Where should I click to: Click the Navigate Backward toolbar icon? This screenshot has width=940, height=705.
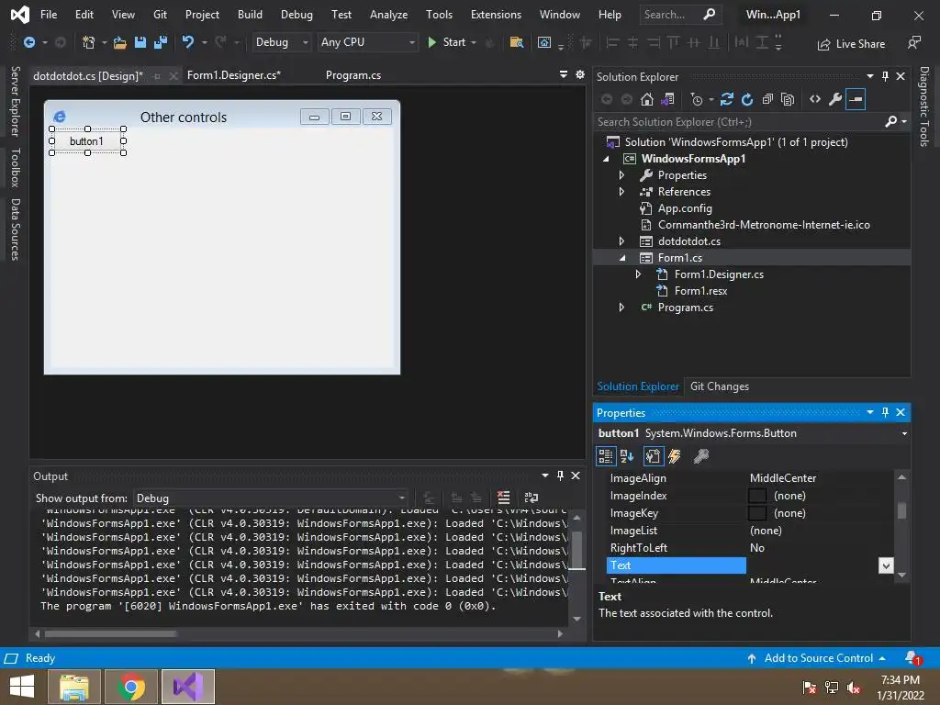28,42
